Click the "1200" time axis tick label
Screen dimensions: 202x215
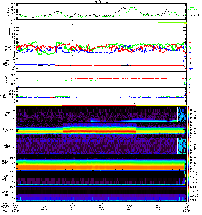click(101, 209)
